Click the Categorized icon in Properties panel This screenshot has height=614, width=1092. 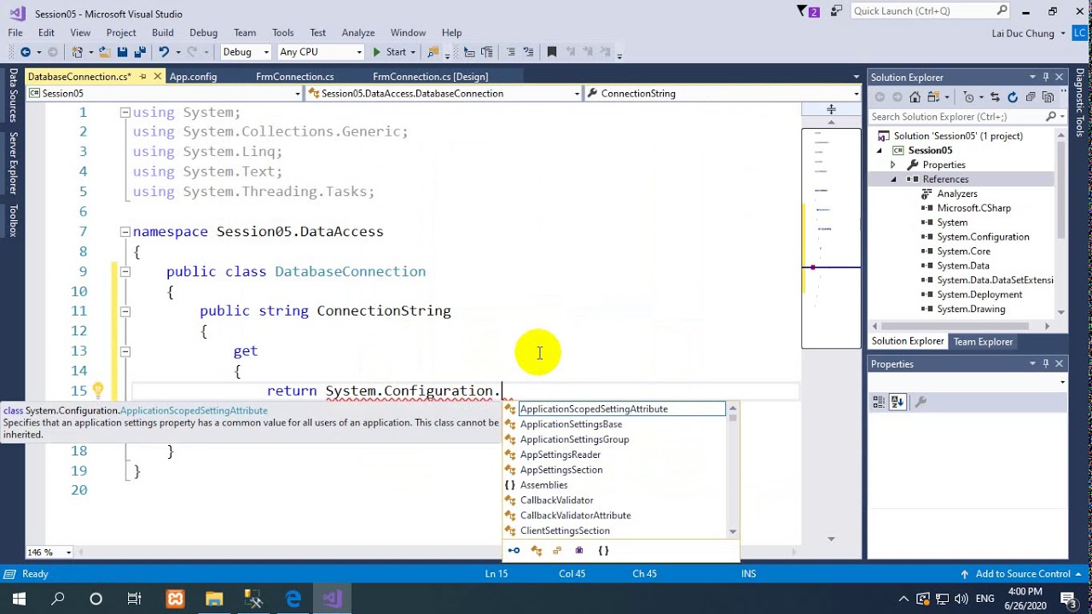click(879, 402)
